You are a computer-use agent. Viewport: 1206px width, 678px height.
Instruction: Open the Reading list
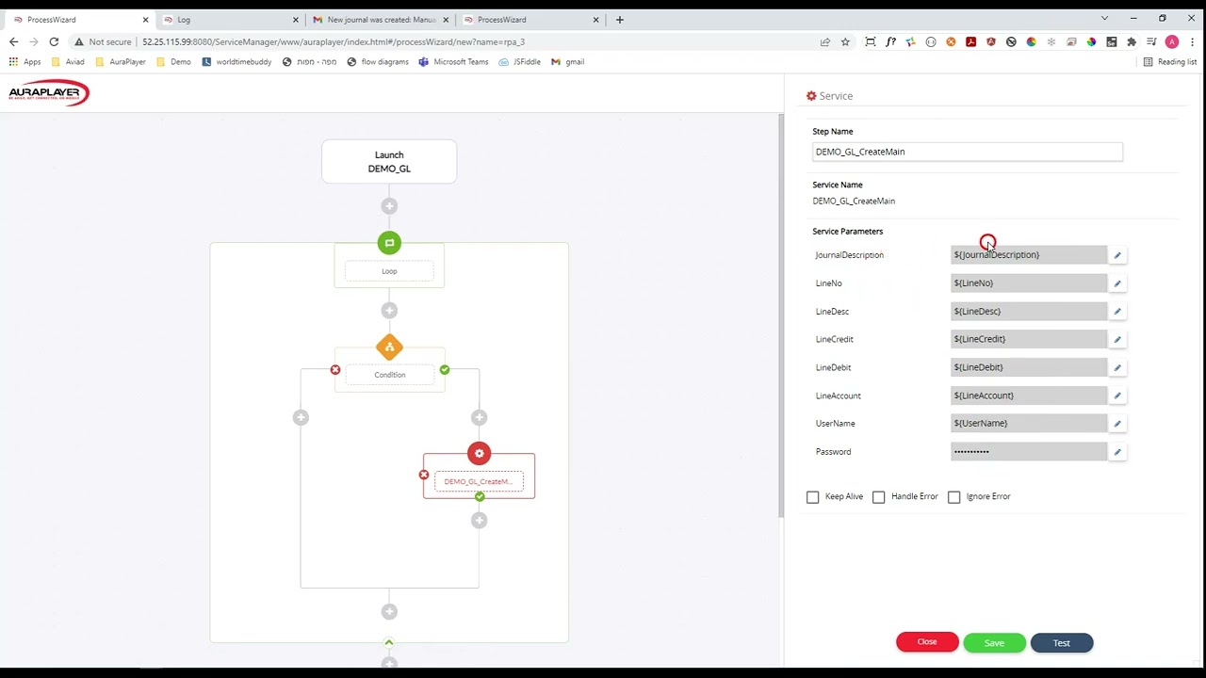click(1169, 62)
